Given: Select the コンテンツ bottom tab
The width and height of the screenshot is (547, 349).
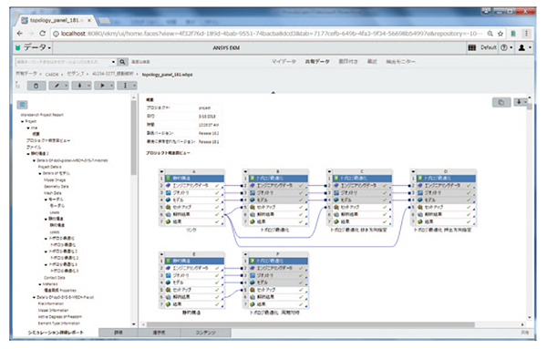Looking at the screenshot, I should tap(205, 333).
